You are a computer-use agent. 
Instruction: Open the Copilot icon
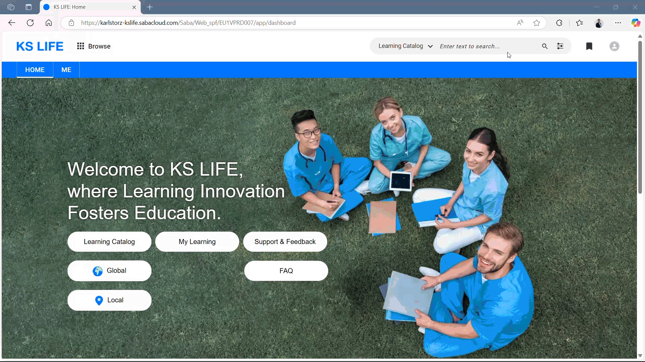[x=636, y=23]
